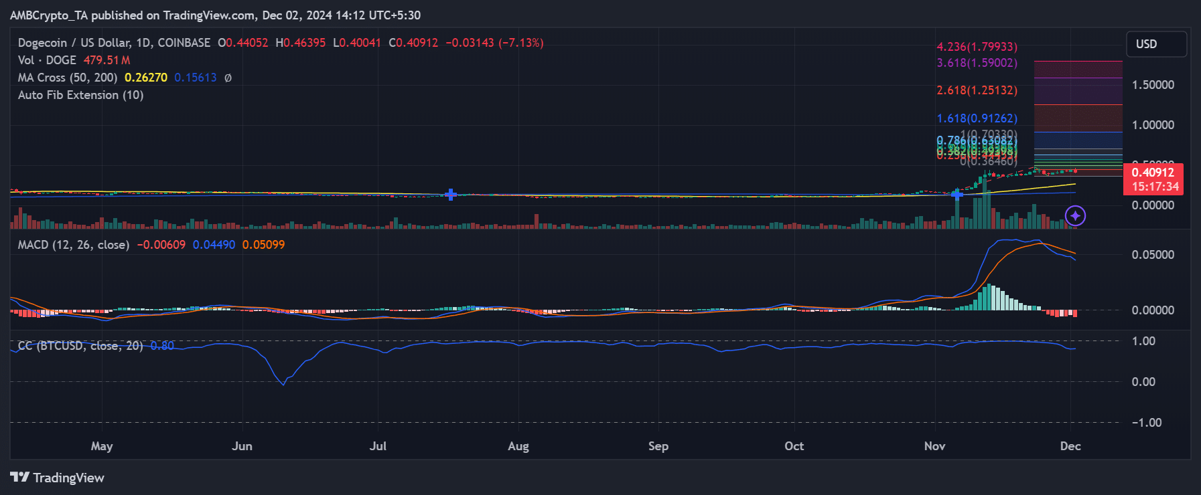Click the Jun label on time axis

pos(242,446)
